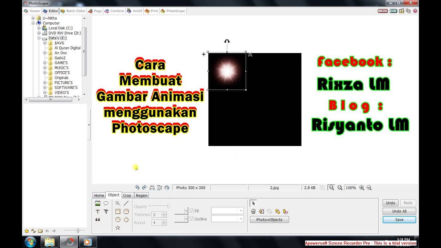
Task: Toggle the Fill checkbox
Action: click(x=192, y=211)
